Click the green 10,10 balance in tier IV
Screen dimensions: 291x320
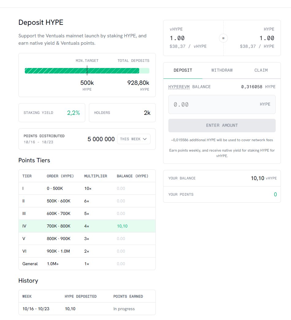click(122, 226)
